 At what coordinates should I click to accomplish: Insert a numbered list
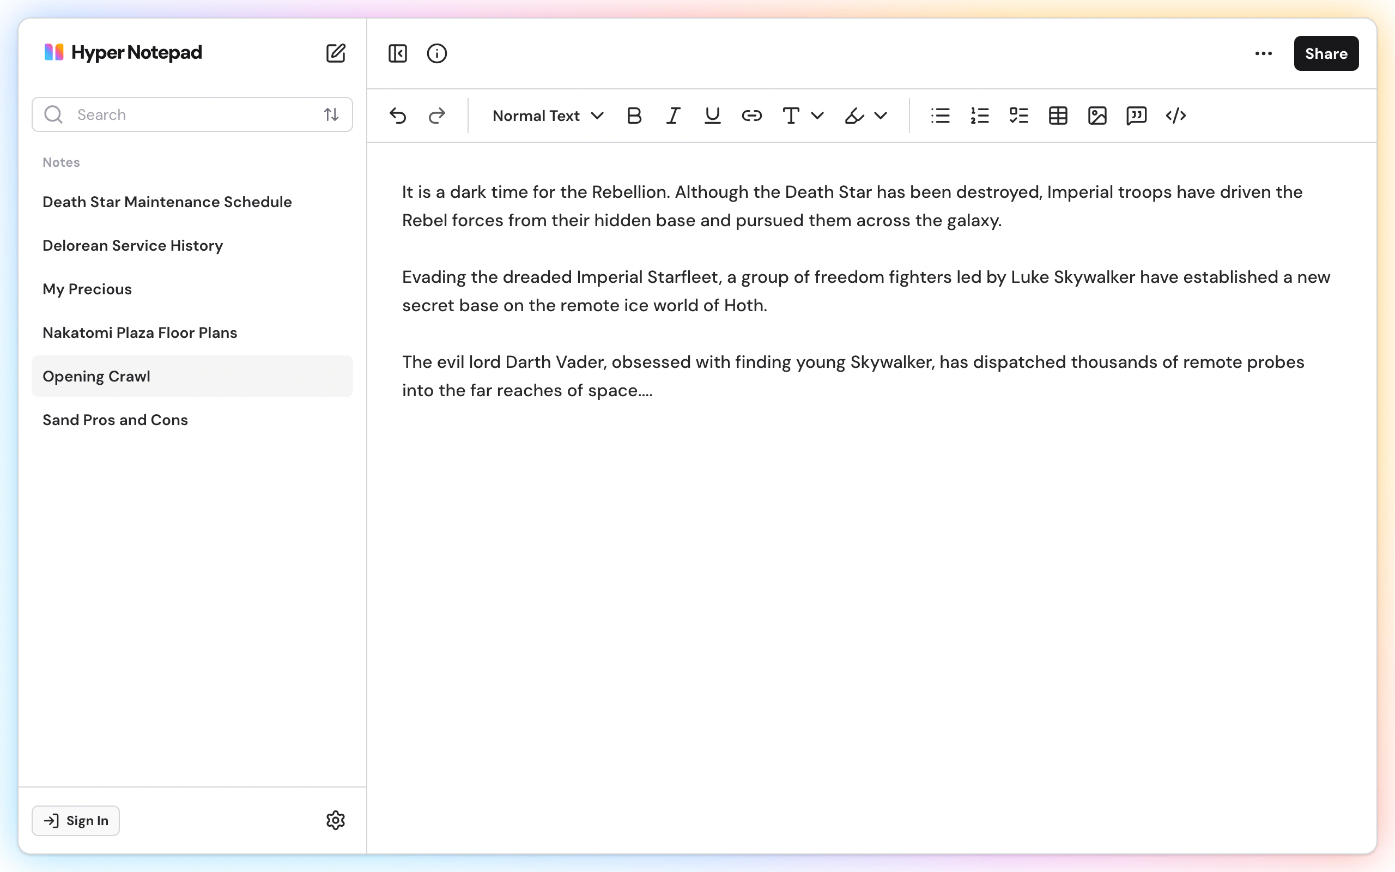click(979, 116)
